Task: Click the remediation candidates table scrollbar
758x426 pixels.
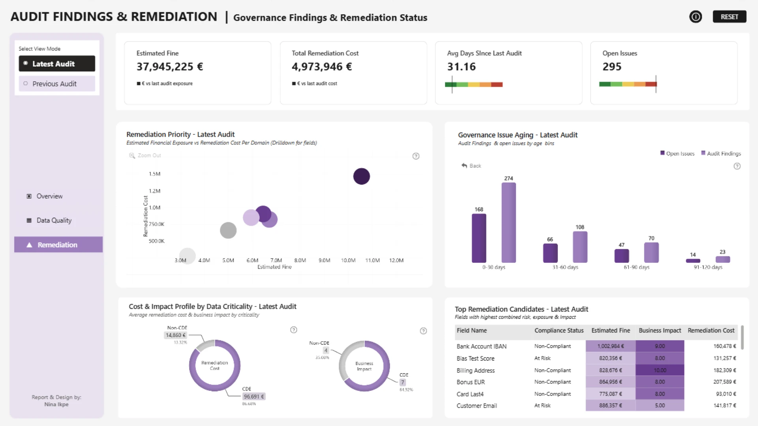Action: [x=742, y=338]
